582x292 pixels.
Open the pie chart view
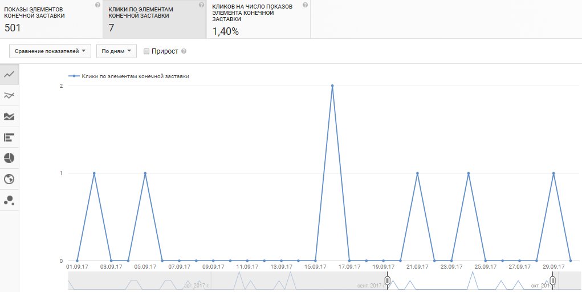click(9, 158)
